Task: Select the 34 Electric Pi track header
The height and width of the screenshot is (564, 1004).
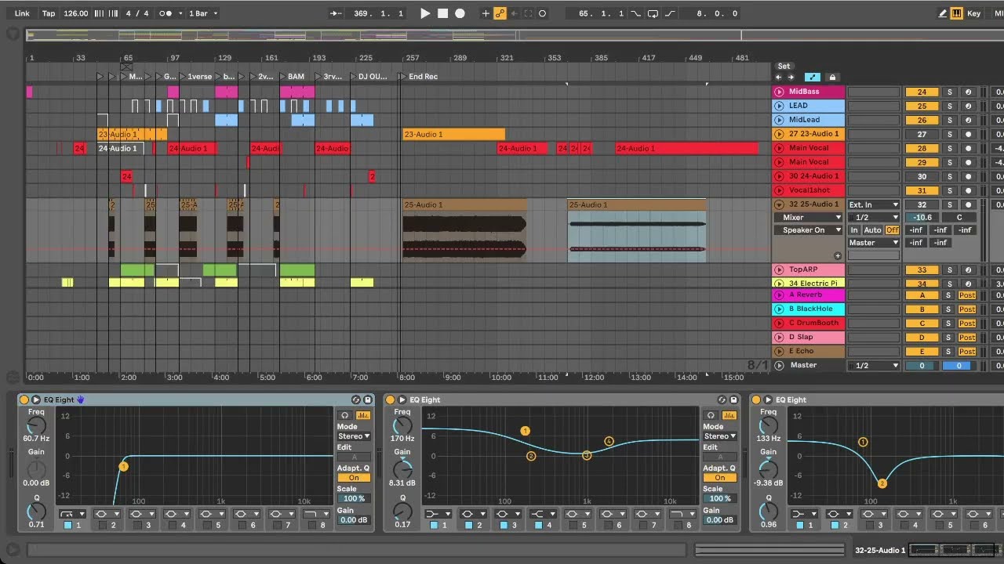Action: point(807,284)
